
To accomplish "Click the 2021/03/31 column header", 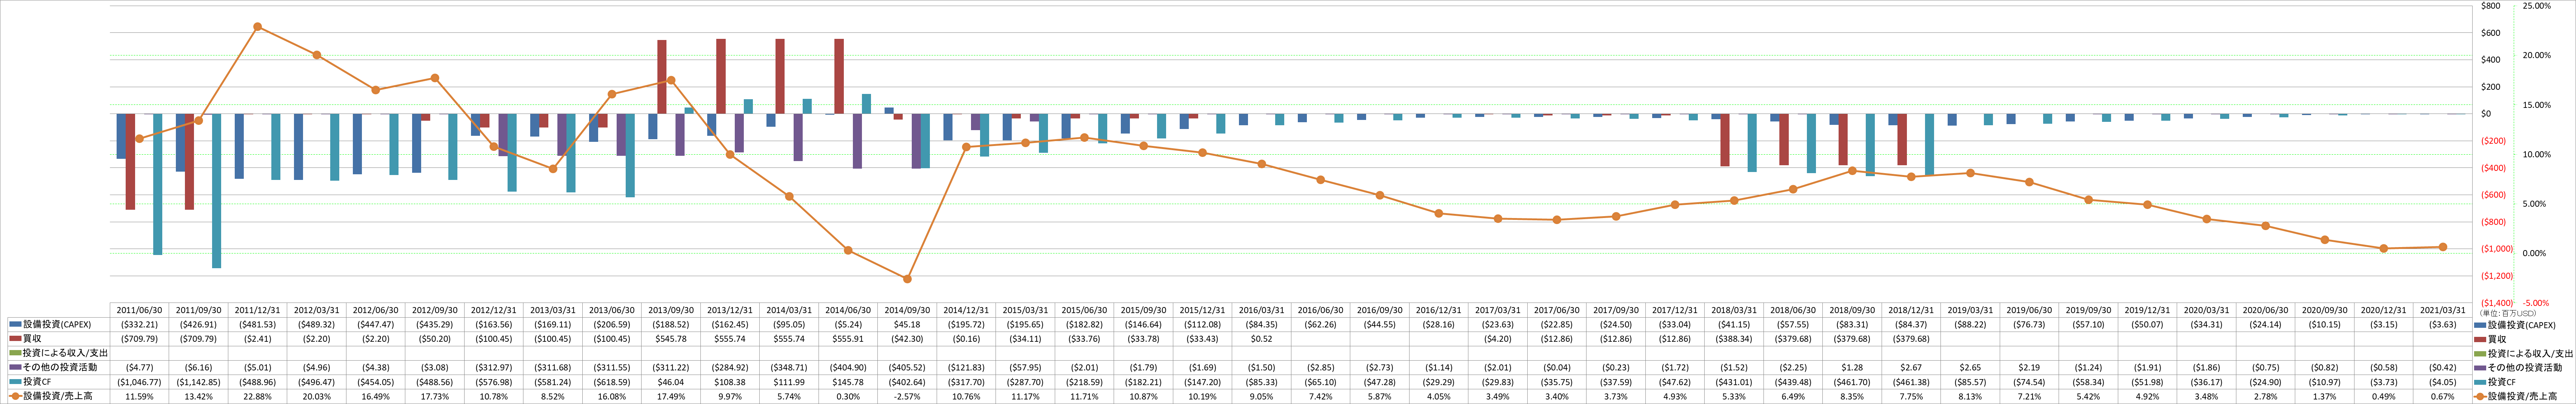I will coord(2443,310).
